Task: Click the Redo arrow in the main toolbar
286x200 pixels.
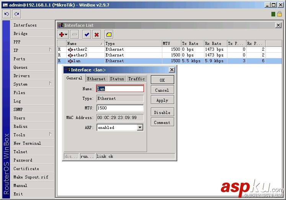Action: [x=17, y=14]
